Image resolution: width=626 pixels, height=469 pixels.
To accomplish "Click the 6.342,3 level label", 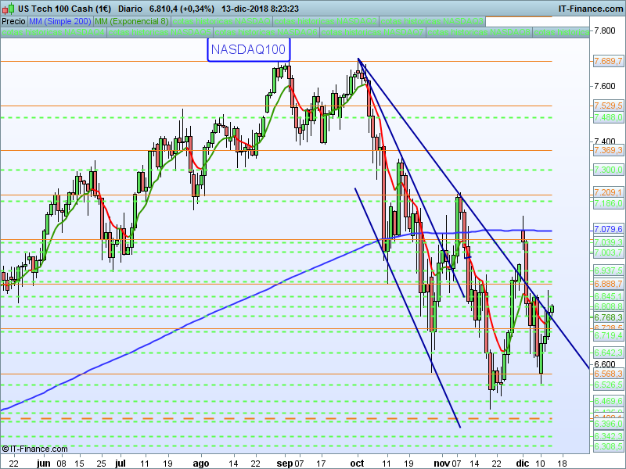I will pyautogui.click(x=608, y=436).
